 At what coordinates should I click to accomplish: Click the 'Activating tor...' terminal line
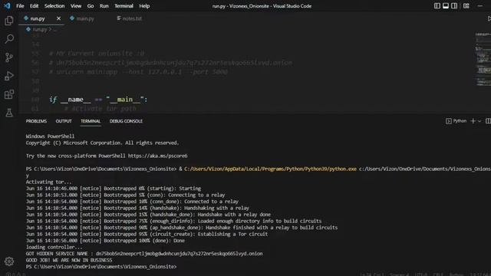[x=48, y=182]
